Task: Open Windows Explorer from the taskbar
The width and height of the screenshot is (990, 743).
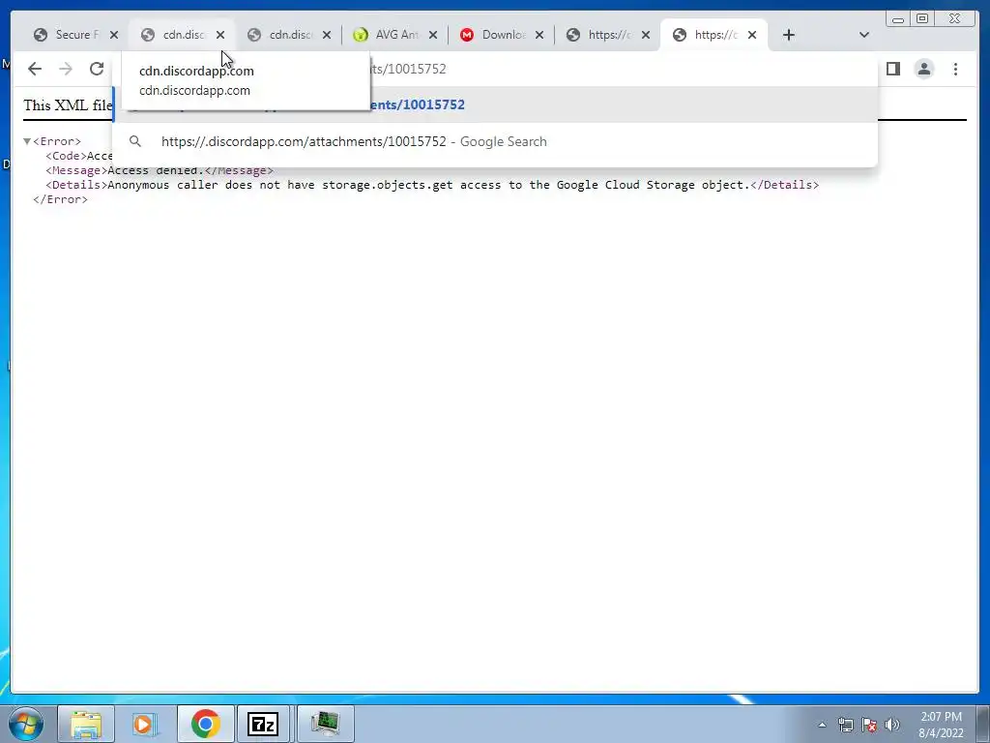Action: [86, 724]
